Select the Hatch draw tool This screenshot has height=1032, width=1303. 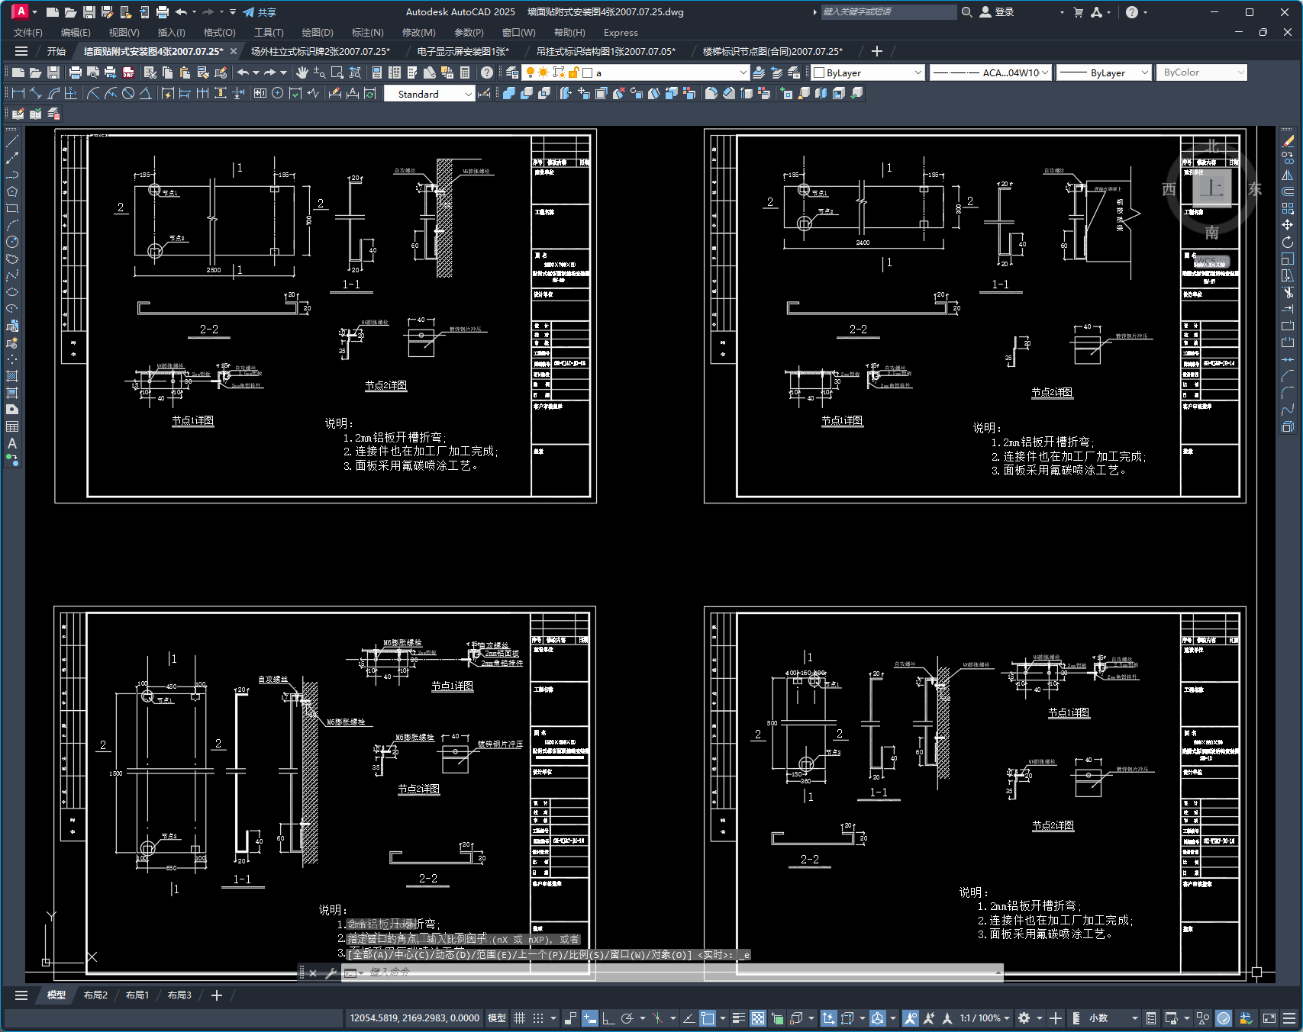[12, 376]
